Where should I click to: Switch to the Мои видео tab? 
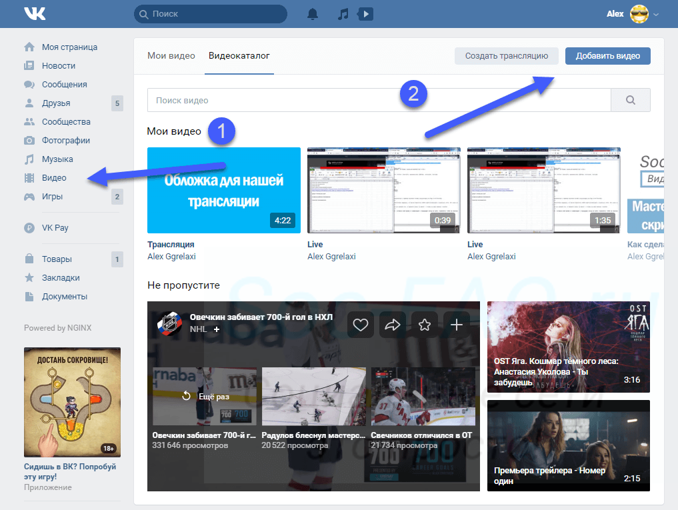pyautogui.click(x=171, y=56)
